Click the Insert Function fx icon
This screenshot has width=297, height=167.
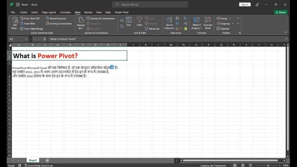45,39
